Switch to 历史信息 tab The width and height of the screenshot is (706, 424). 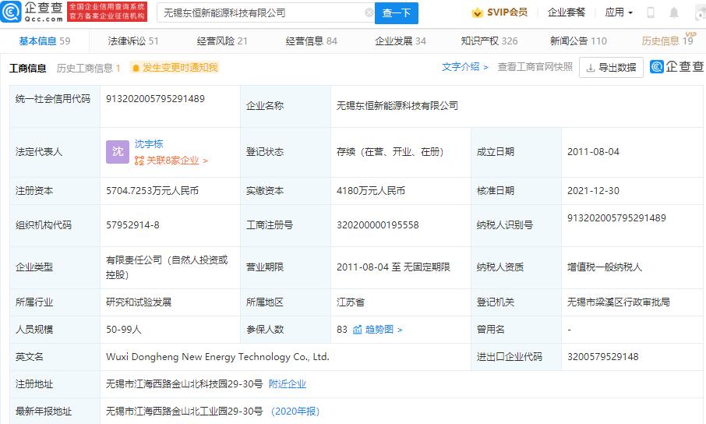coord(668,41)
